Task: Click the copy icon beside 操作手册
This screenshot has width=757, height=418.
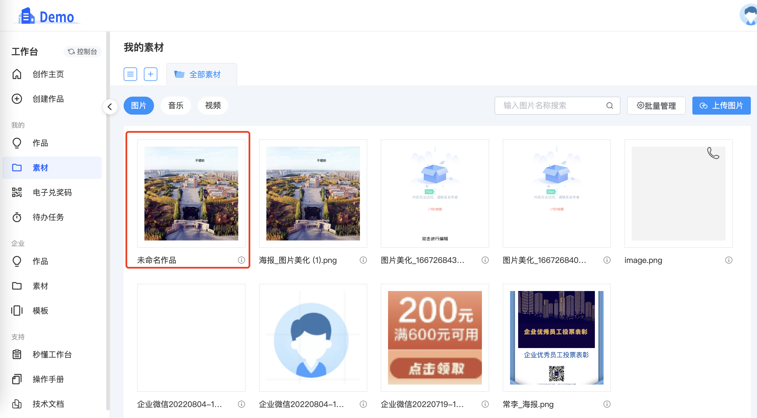Action: tap(17, 379)
